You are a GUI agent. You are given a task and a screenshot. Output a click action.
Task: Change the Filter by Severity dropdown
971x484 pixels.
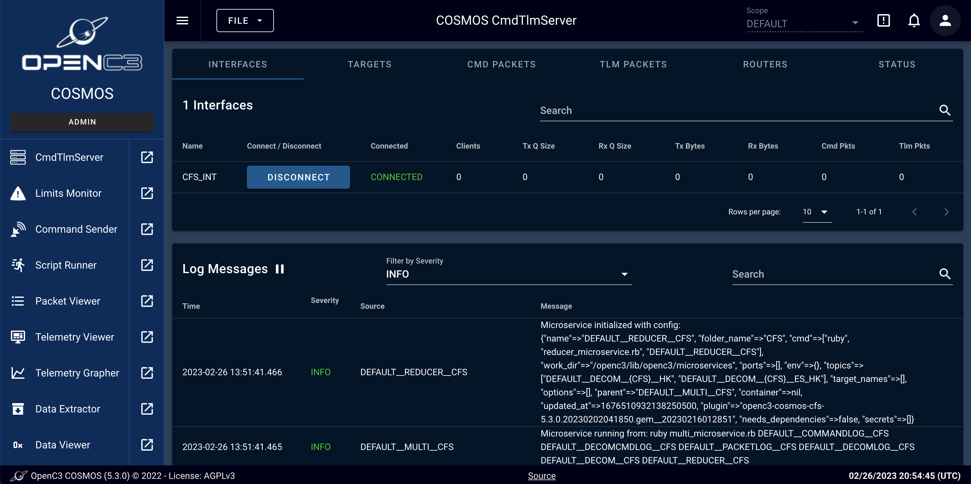[x=509, y=274]
